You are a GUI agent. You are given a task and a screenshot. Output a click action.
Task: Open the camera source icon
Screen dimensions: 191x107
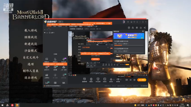coord(91,79)
